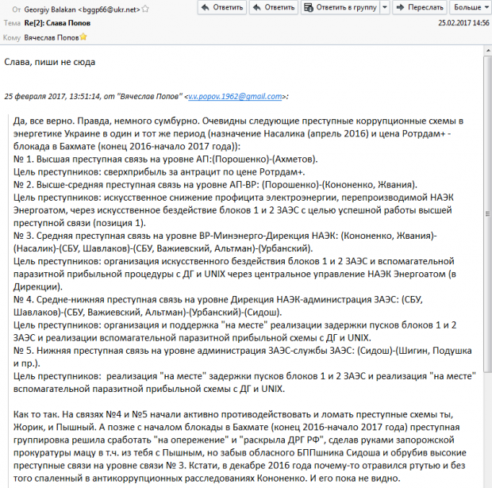This screenshot has width=492, height=488.
Task: Click the Ответить в группу button
Action: pos(340,8)
